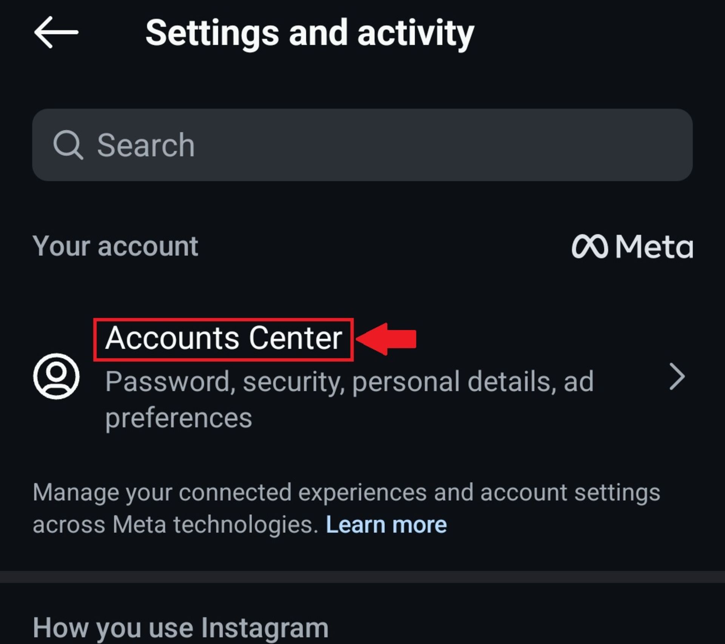Open Accounts Center via right chevron

[x=677, y=377]
